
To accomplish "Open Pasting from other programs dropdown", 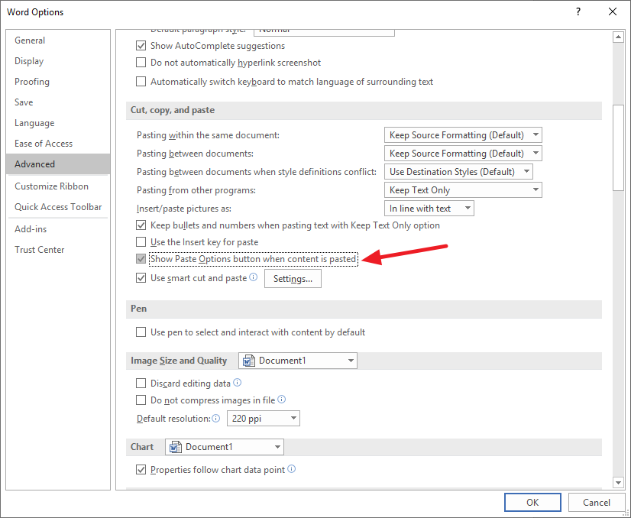I will 463,190.
